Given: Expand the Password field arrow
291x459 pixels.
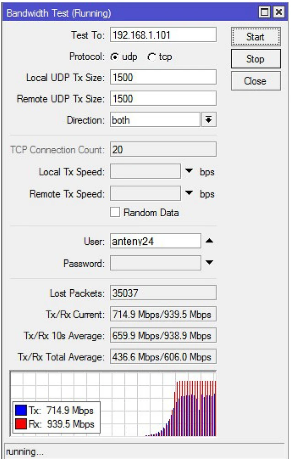Looking at the screenshot, I should click(x=209, y=263).
